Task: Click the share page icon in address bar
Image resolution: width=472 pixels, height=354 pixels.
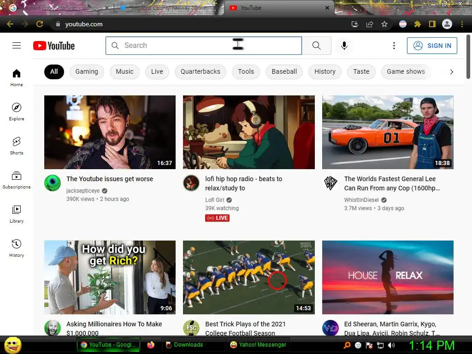Action: (x=370, y=24)
